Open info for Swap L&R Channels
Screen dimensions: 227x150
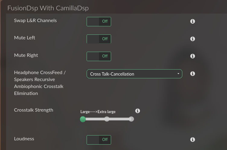(x=193, y=21)
